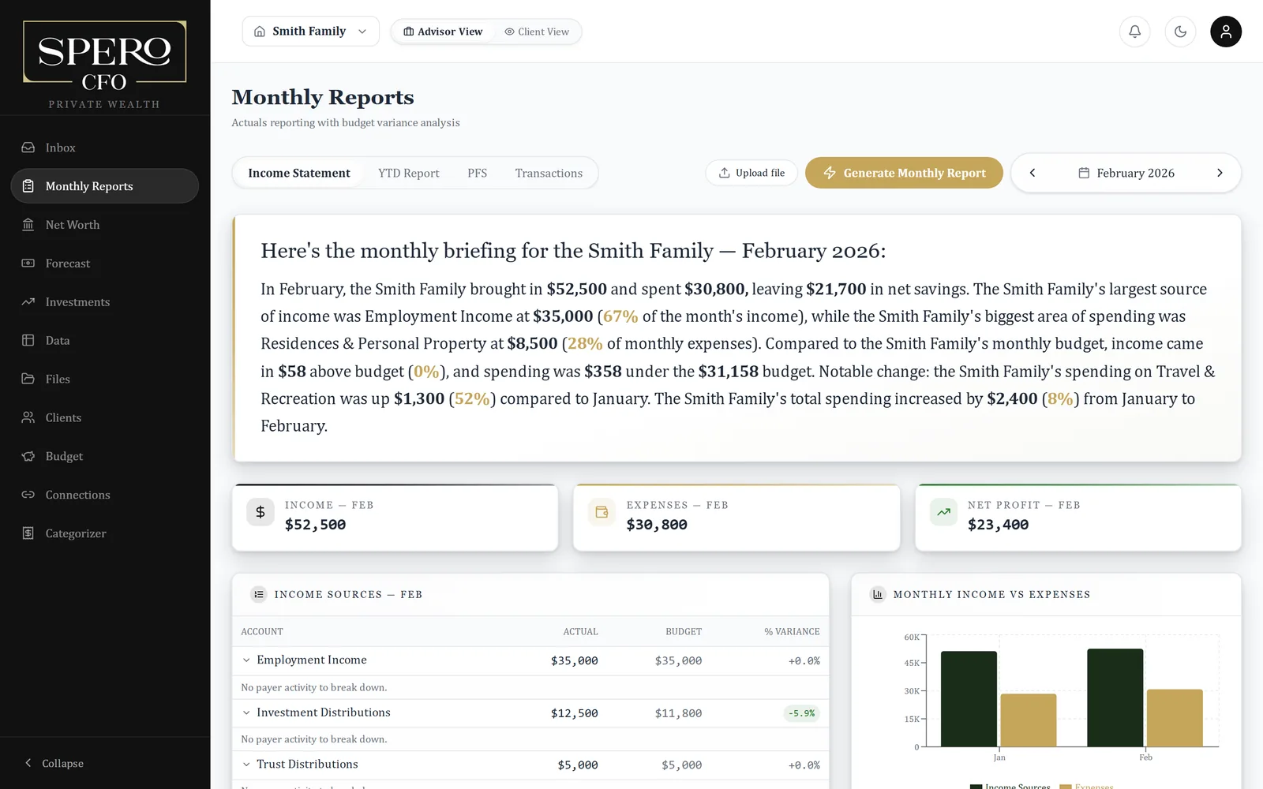The height and width of the screenshot is (789, 1263).
Task: Toggle dark mode with the moon icon
Action: point(1180,32)
